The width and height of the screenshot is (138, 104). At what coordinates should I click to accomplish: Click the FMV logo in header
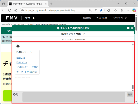[x=12, y=18]
